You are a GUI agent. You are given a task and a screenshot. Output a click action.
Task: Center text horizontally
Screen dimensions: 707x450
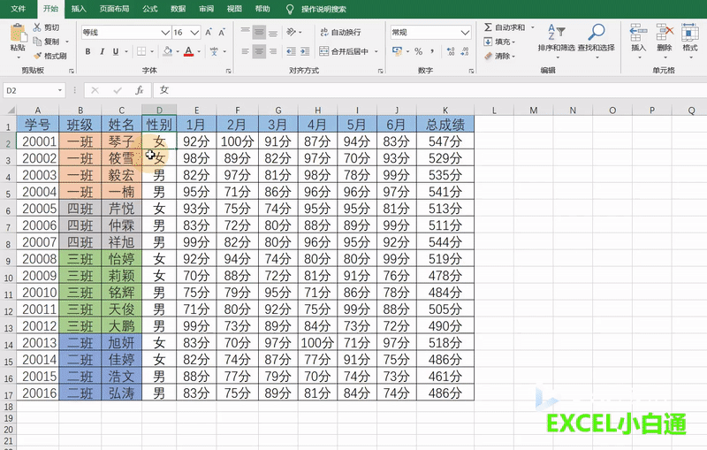tap(259, 51)
